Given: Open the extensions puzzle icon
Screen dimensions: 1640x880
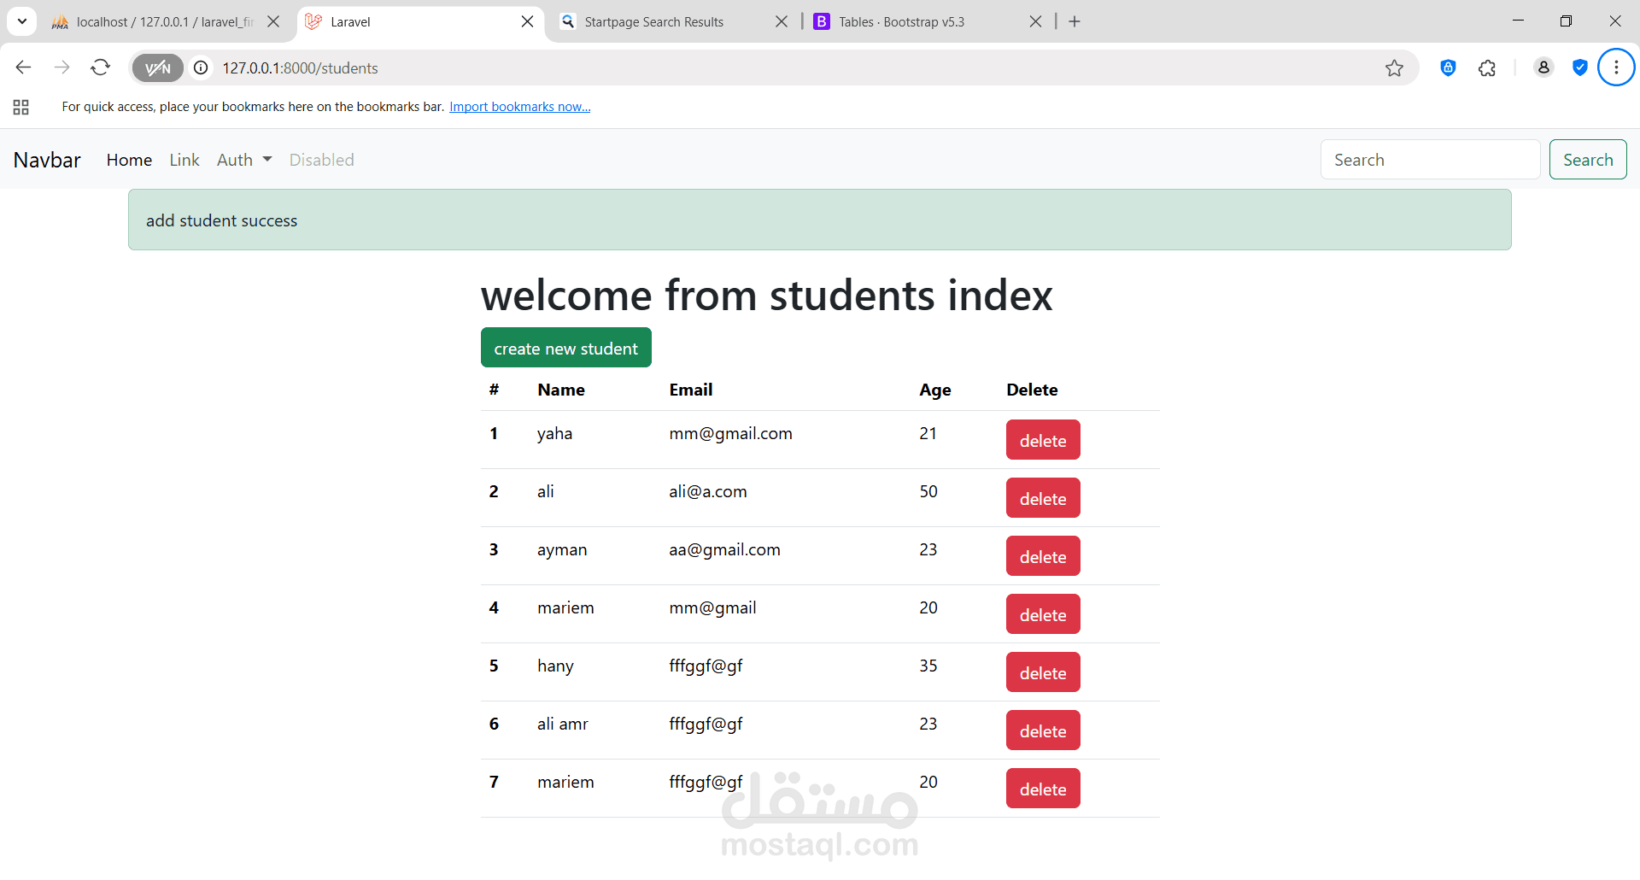Looking at the screenshot, I should coord(1487,67).
